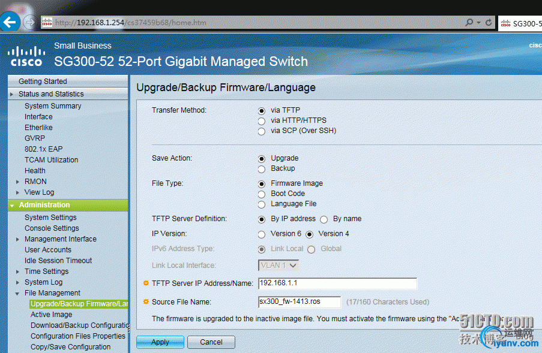Viewport: 542px width, 353px height.
Task: Open Upgrade/Backup Firmware/Language menu entry
Action: [79, 304]
